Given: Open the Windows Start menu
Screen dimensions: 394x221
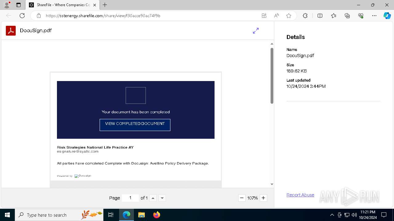Looking at the screenshot, I should [x=7, y=215].
